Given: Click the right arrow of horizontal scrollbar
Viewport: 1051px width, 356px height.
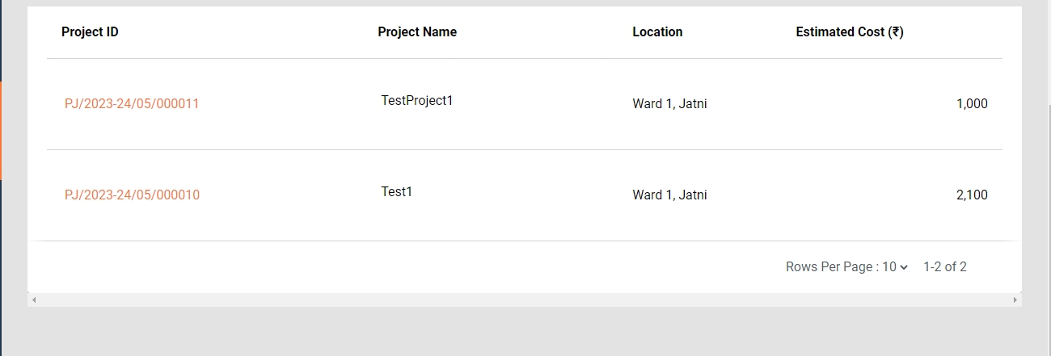Looking at the screenshot, I should coord(1015,300).
